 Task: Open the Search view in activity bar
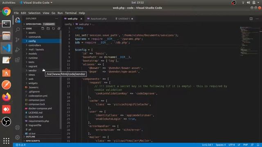pyautogui.click(x=18, y=30)
